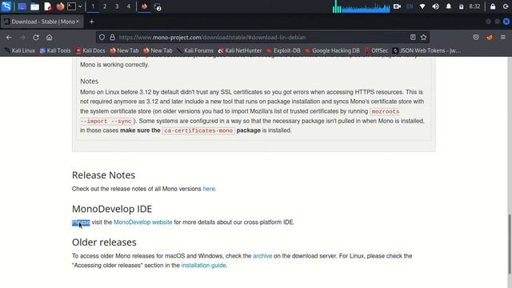
Task: Expand the terminal launcher dropdown arrow
Action: click(x=80, y=6)
